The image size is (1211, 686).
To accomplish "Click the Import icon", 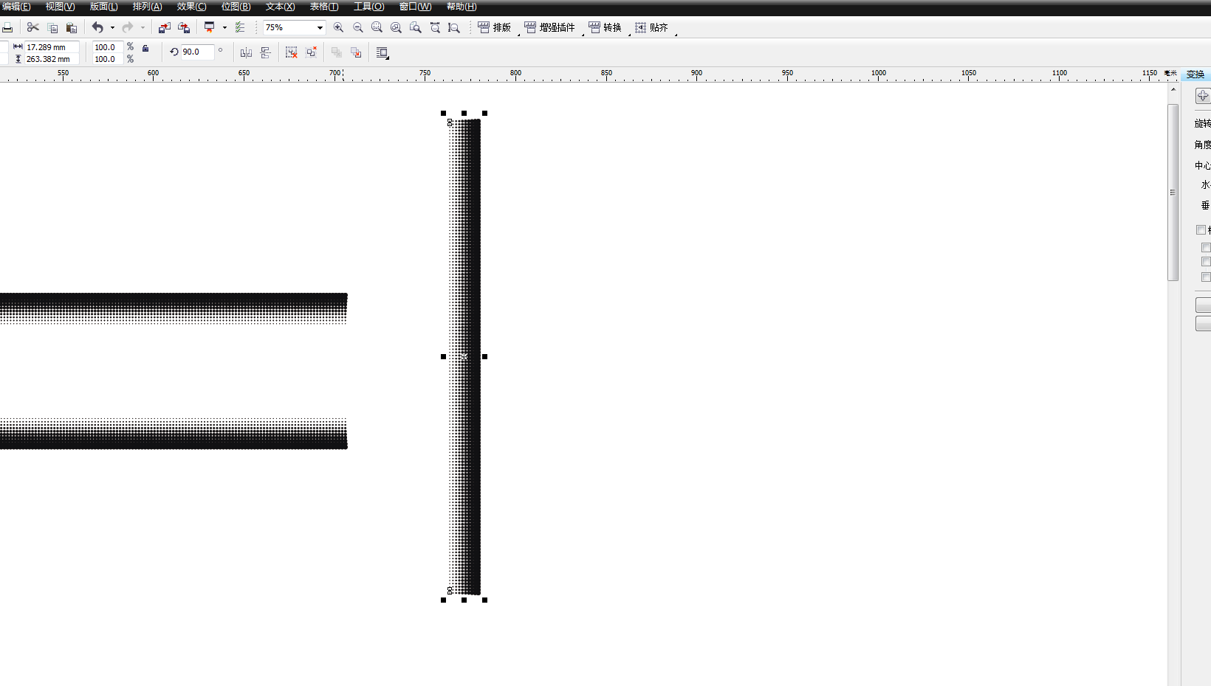I will [x=165, y=27].
